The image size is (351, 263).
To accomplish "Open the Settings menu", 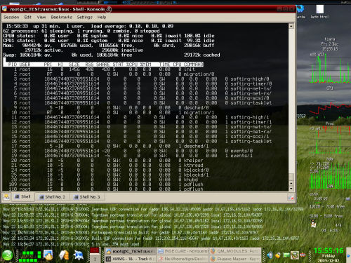I will (x=84, y=17).
